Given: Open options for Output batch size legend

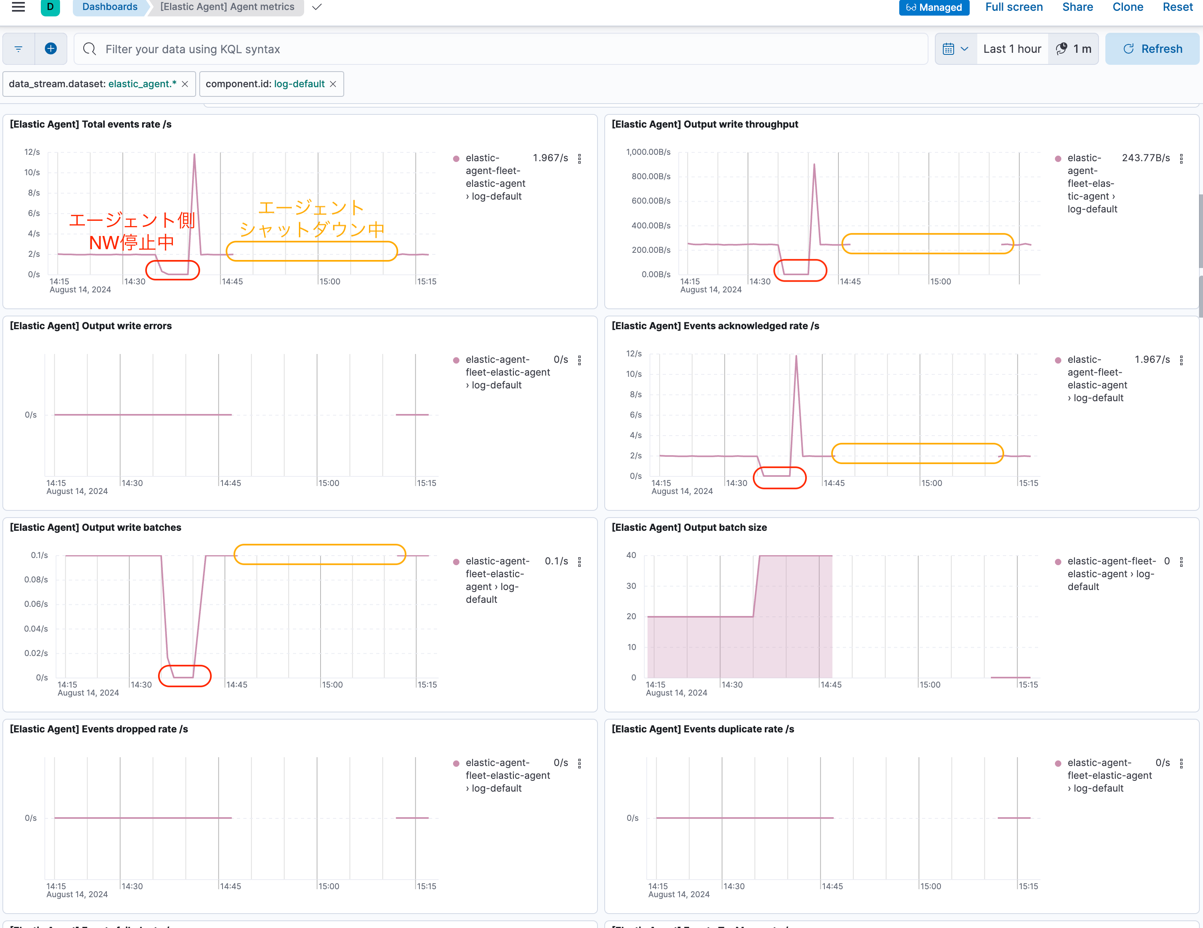Looking at the screenshot, I should (1181, 562).
